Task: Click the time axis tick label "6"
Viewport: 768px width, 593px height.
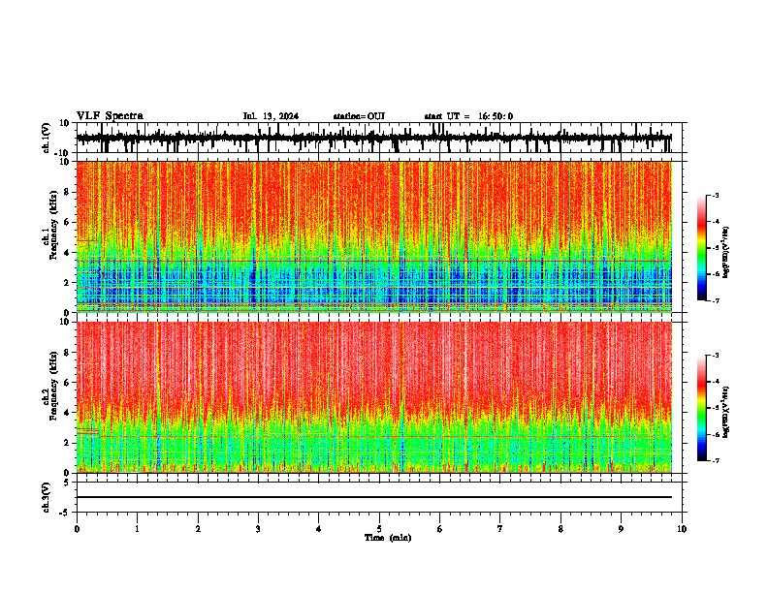Action: point(440,529)
